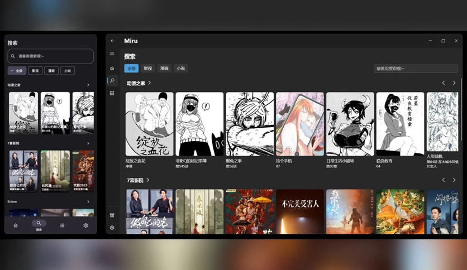Viewport: 467px width, 270px height.
Task: Expand 7喜影院 section arrow in mobile panel
Action: (x=88, y=143)
